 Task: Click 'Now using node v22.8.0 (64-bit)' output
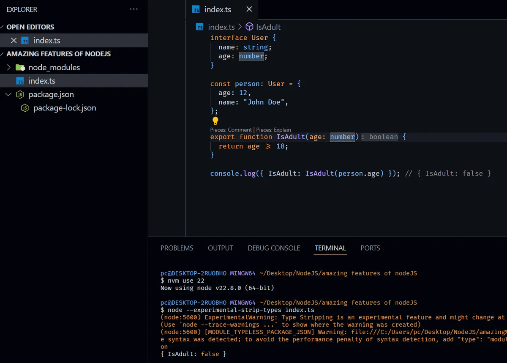pos(217,288)
